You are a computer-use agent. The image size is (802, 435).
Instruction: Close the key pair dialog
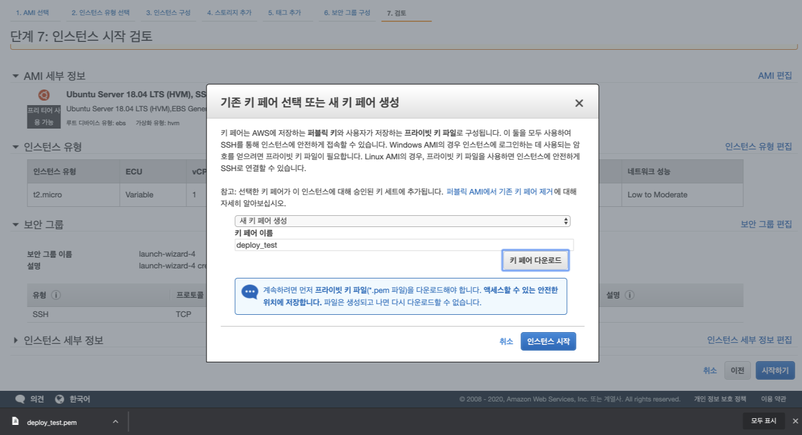click(x=579, y=103)
